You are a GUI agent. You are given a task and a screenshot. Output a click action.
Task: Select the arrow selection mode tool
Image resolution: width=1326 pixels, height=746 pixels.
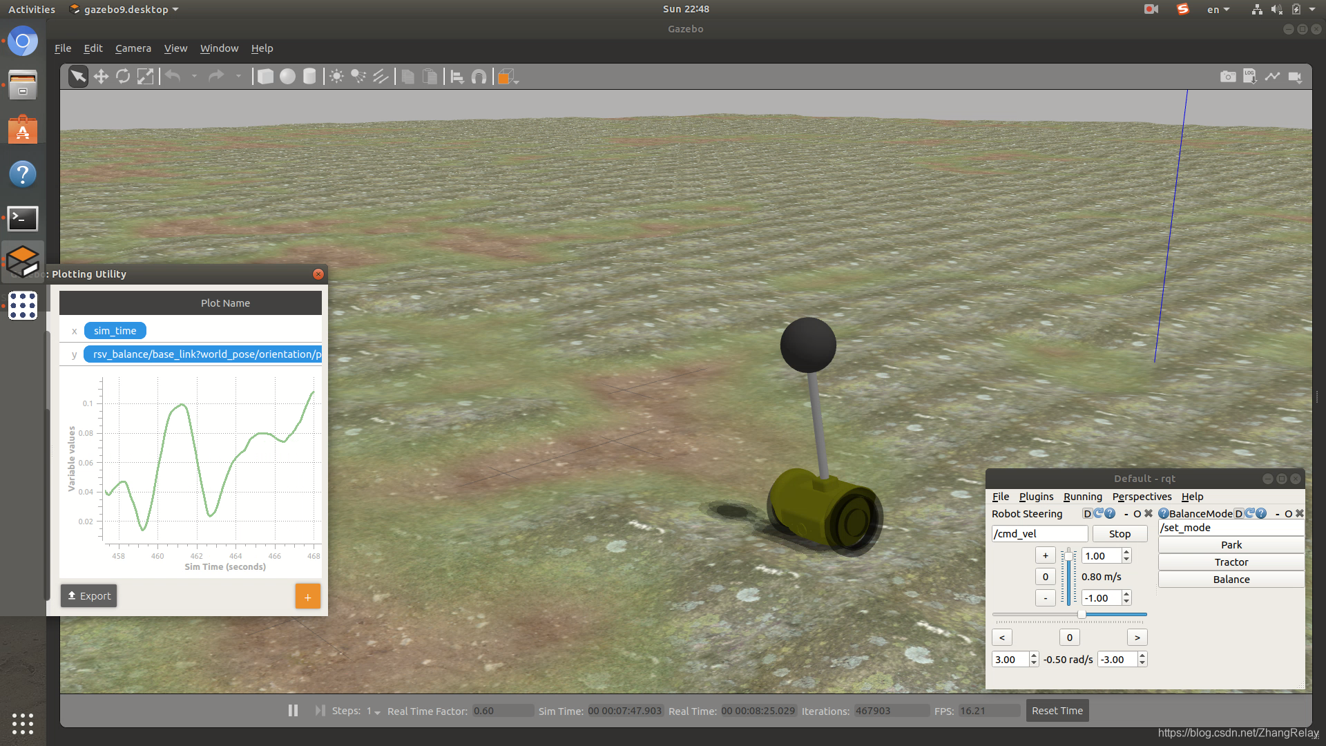click(x=78, y=77)
